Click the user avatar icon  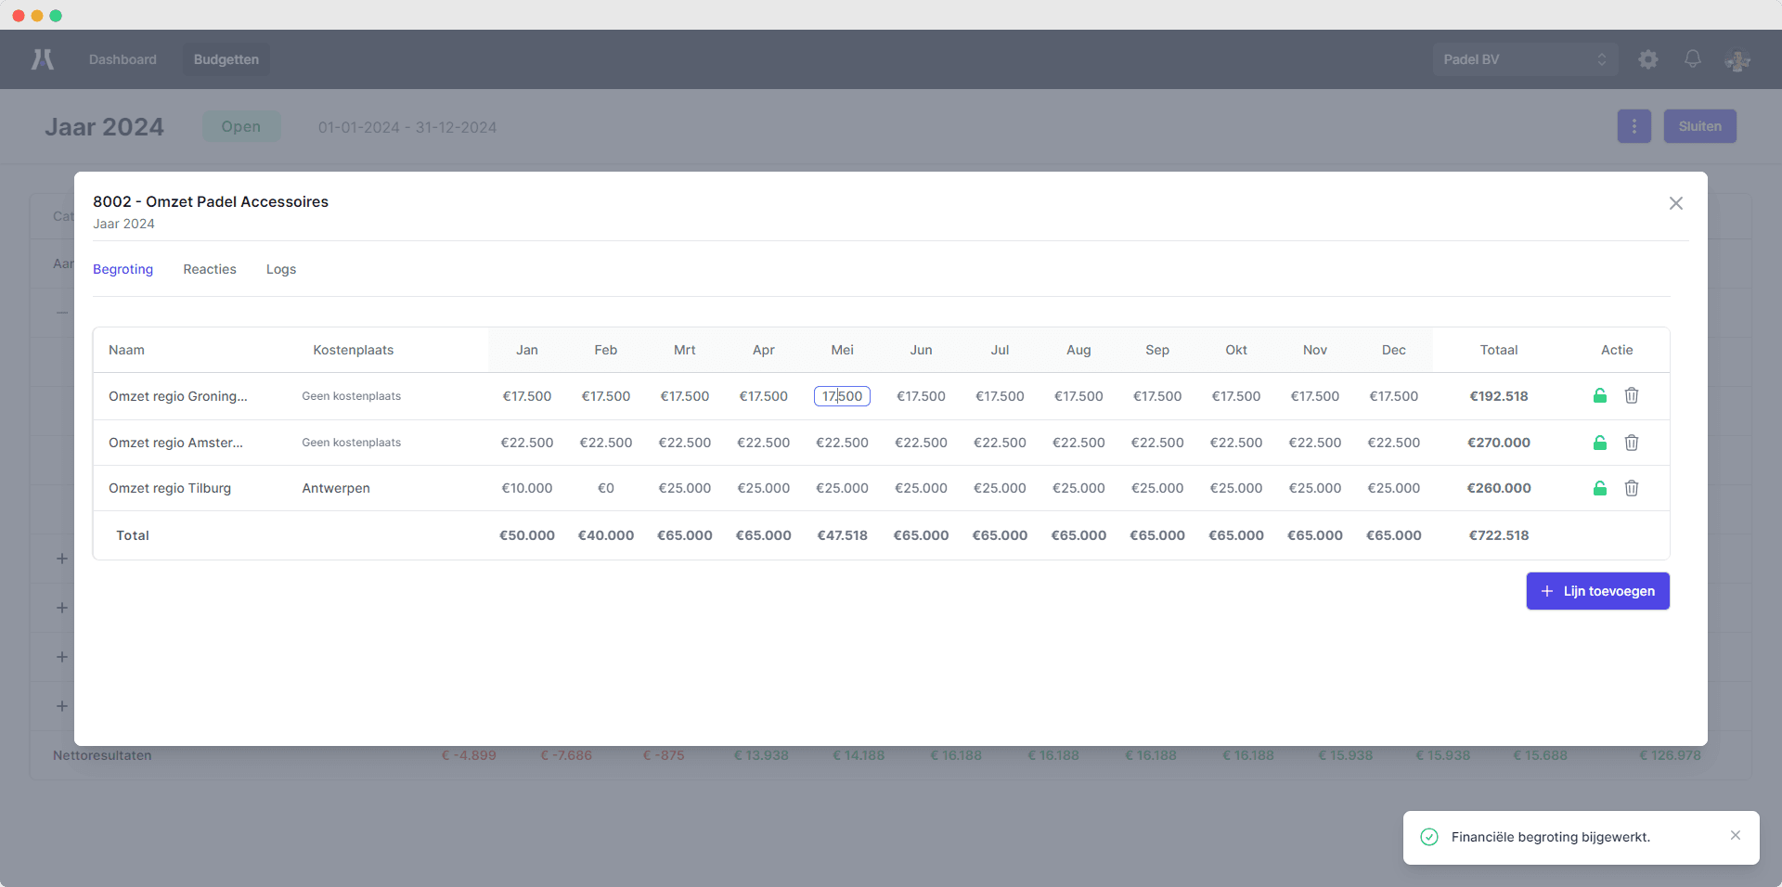[x=1737, y=60]
